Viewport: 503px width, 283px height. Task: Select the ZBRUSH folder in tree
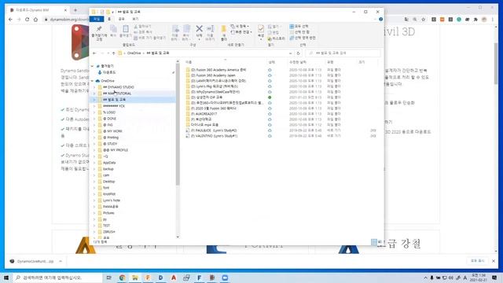tap(108, 232)
